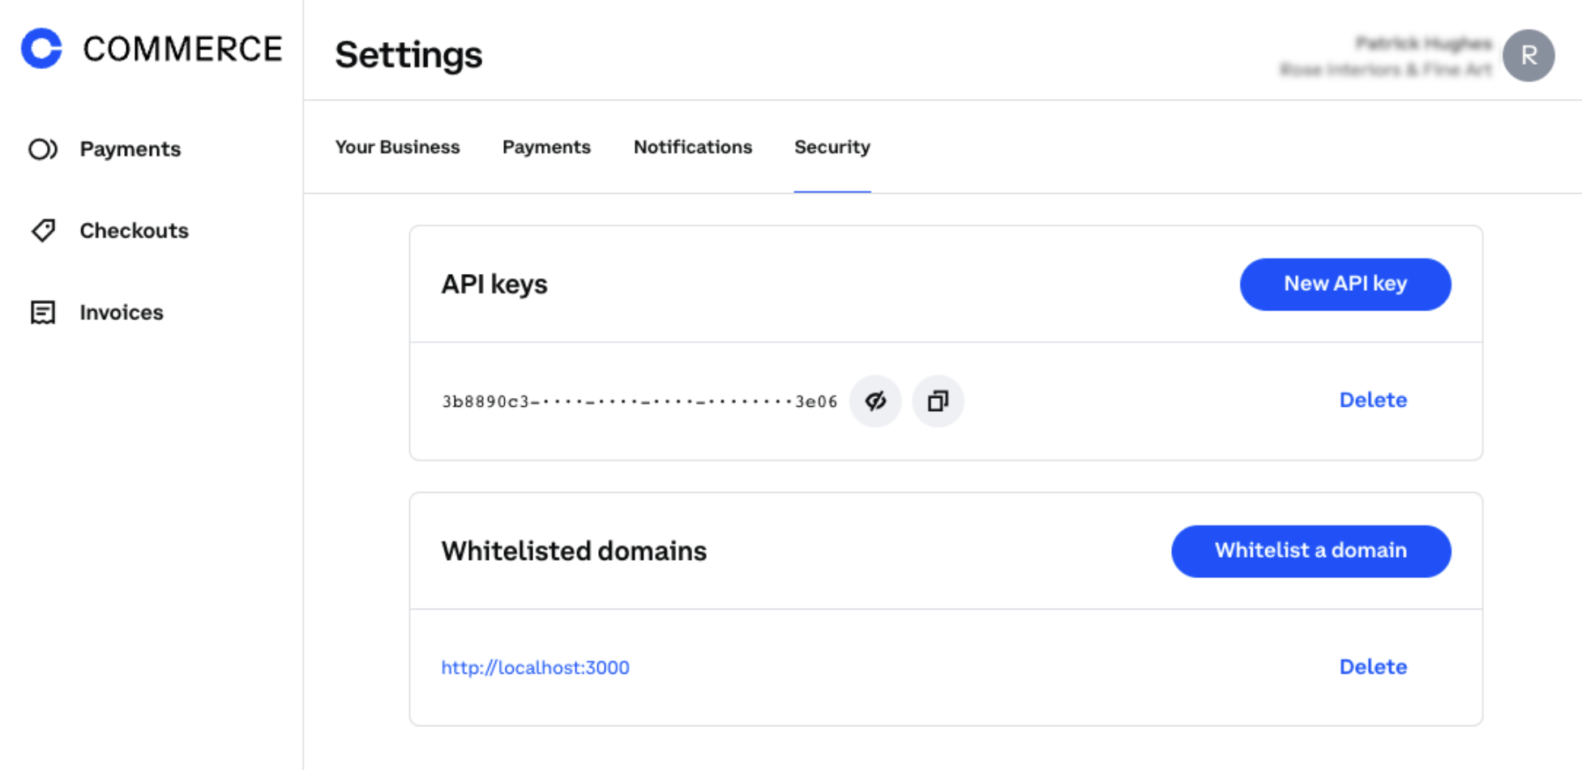
Task: Open the account menu via R avatar
Action: point(1528,55)
